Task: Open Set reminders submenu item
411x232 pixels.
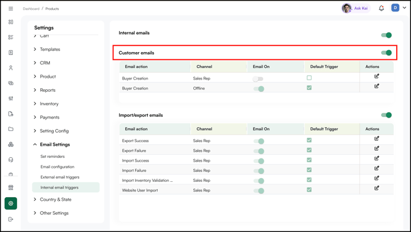Action: (52, 157)
